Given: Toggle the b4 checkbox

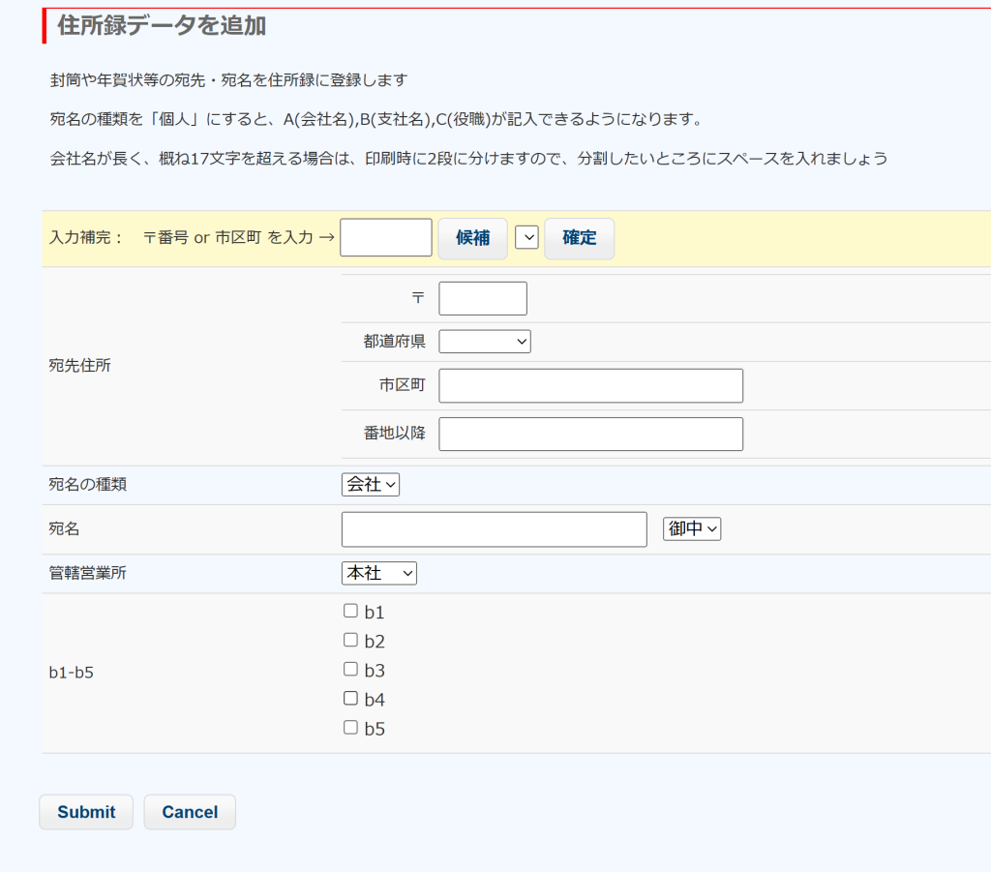Looking at the screenshot, I should (350, 698).
